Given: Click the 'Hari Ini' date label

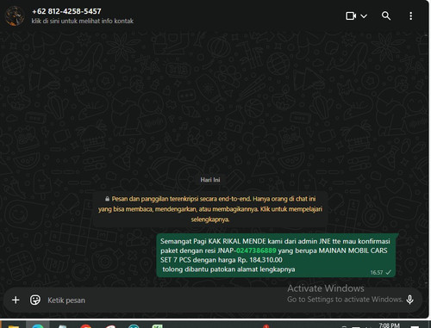Looking at the screenshot, I should point(210,180).
